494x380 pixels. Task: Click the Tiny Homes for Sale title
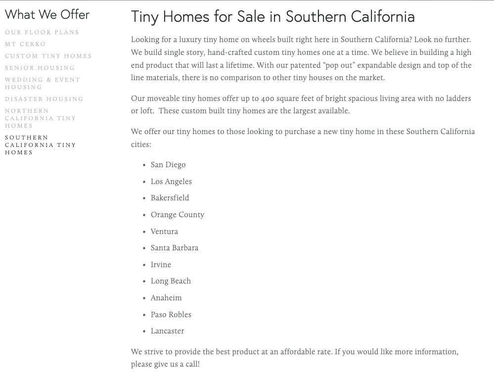pos(273,16)
